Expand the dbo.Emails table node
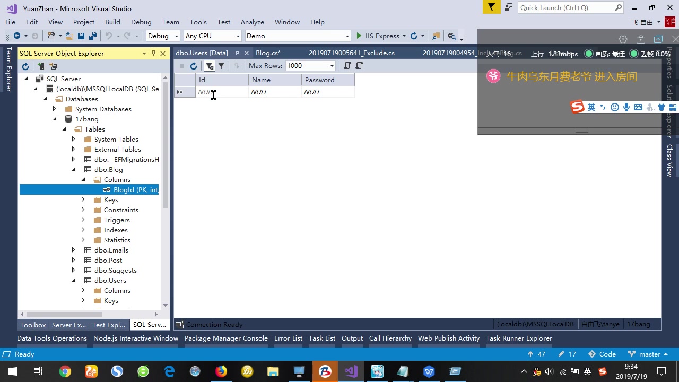Viewport: 679px width, 382px height. [x=74, y=250]
